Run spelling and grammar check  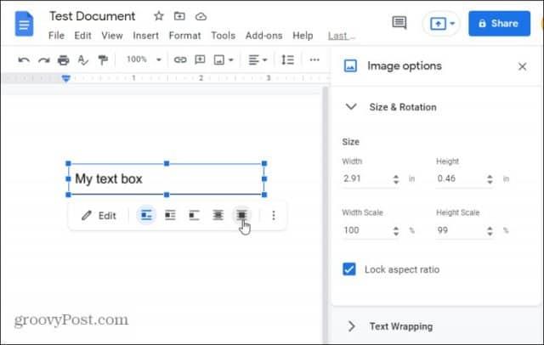pos(82,60)
